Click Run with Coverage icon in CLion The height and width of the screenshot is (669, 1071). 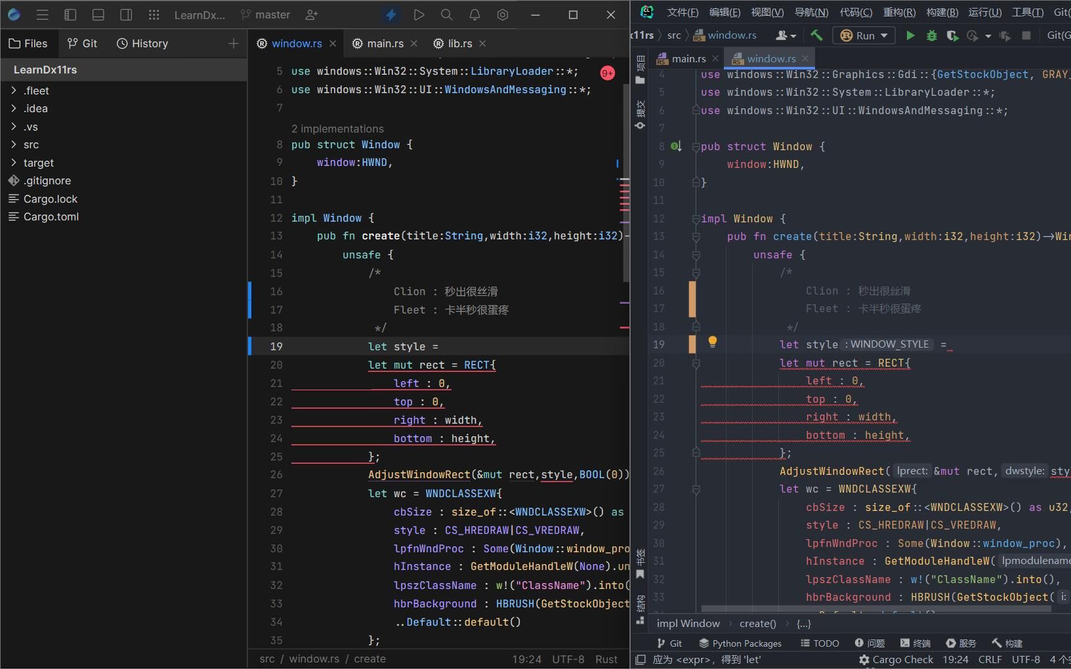point(952,35)
